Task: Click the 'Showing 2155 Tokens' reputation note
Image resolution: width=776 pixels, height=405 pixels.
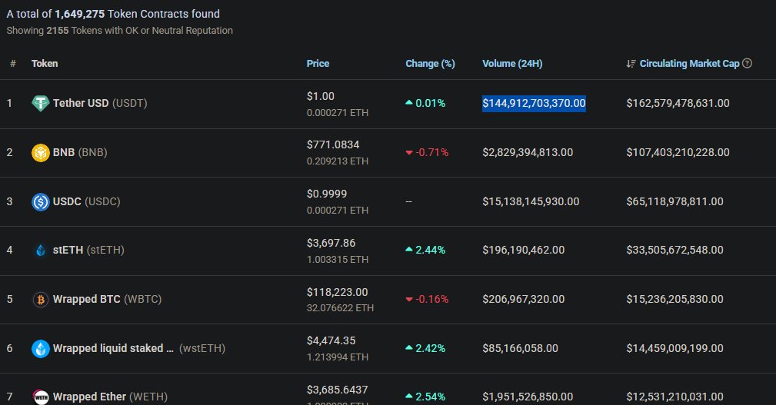Action: point(119,31)
